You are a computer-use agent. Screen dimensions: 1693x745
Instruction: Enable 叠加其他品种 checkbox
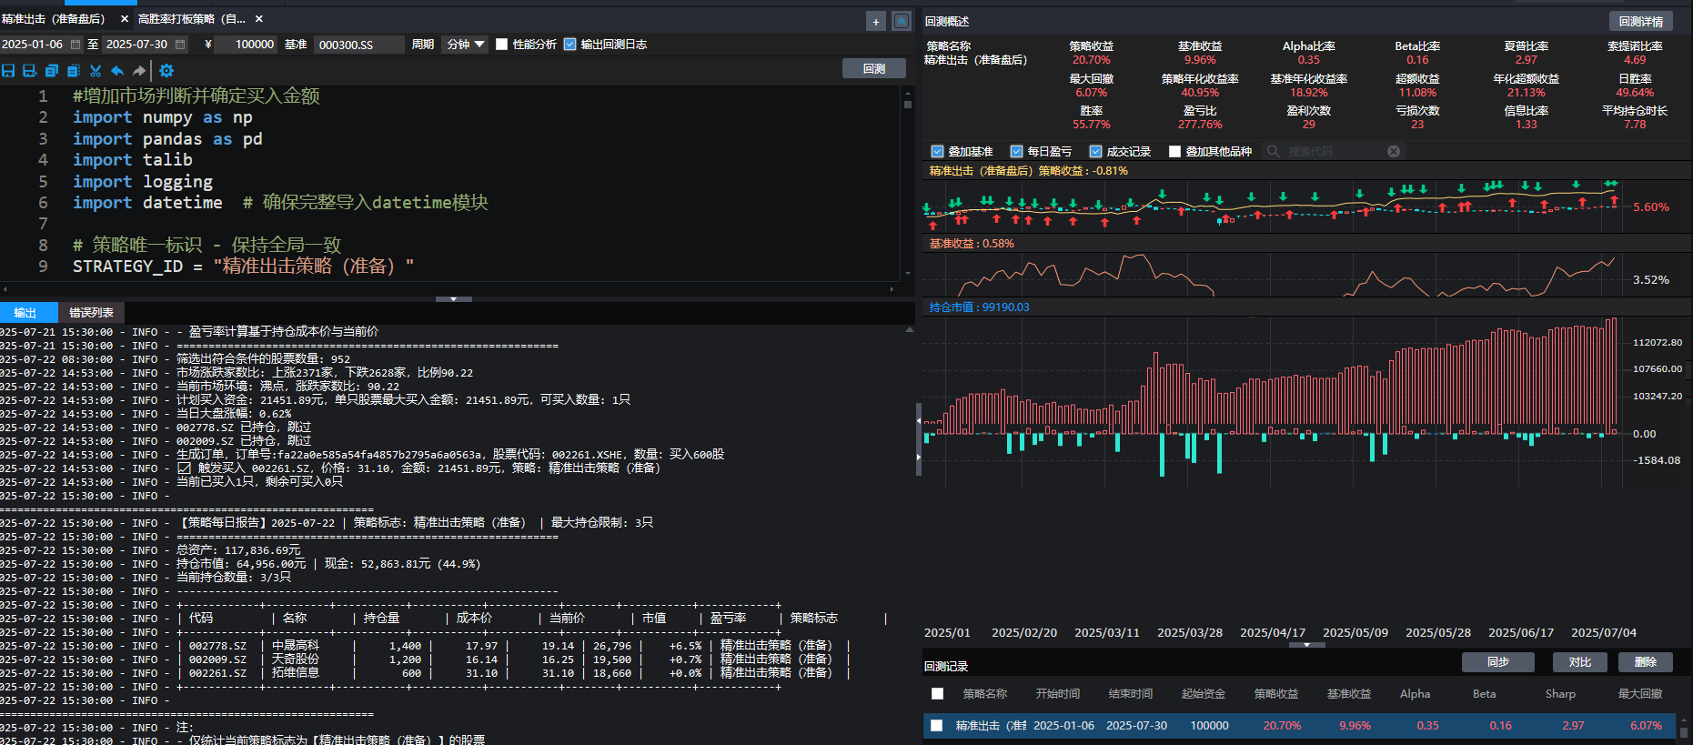pos(1174,151)
